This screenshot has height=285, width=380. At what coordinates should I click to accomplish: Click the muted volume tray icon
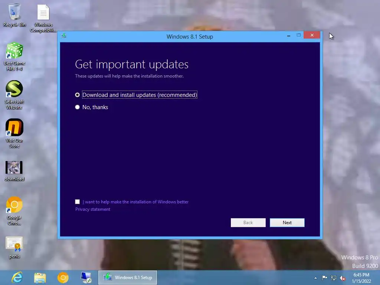point(343,278)
